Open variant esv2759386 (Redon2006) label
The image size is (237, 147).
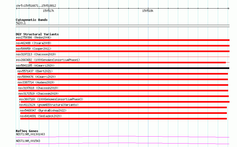(x=34, y=37)
